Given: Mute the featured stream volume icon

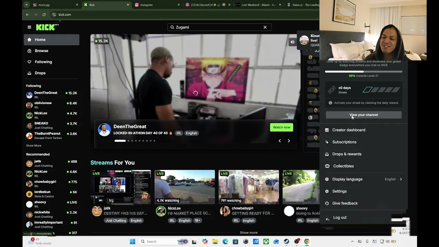Looking at the screenshot, I should point(293,42).
